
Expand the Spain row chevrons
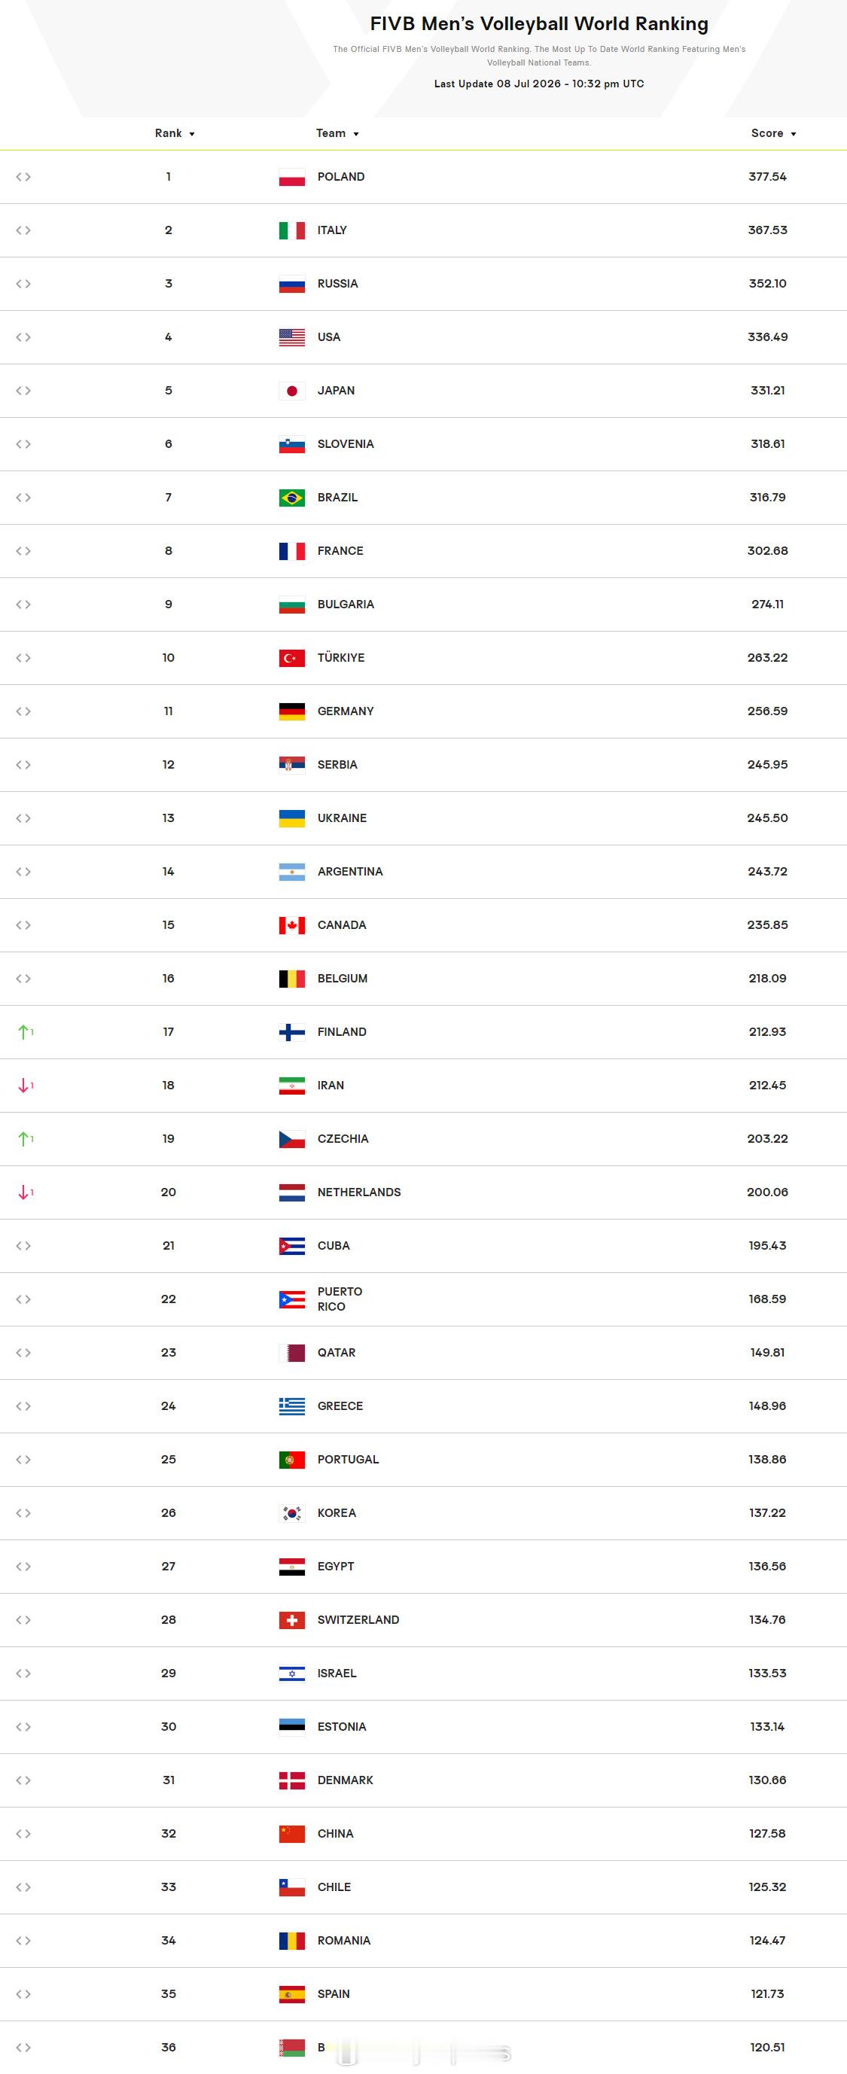pyautogui.click(x=23, y=1994)
